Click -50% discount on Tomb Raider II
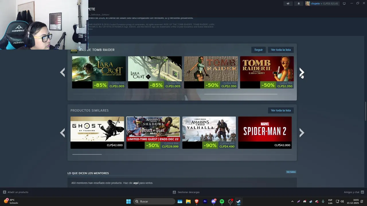 click(268, 85)
